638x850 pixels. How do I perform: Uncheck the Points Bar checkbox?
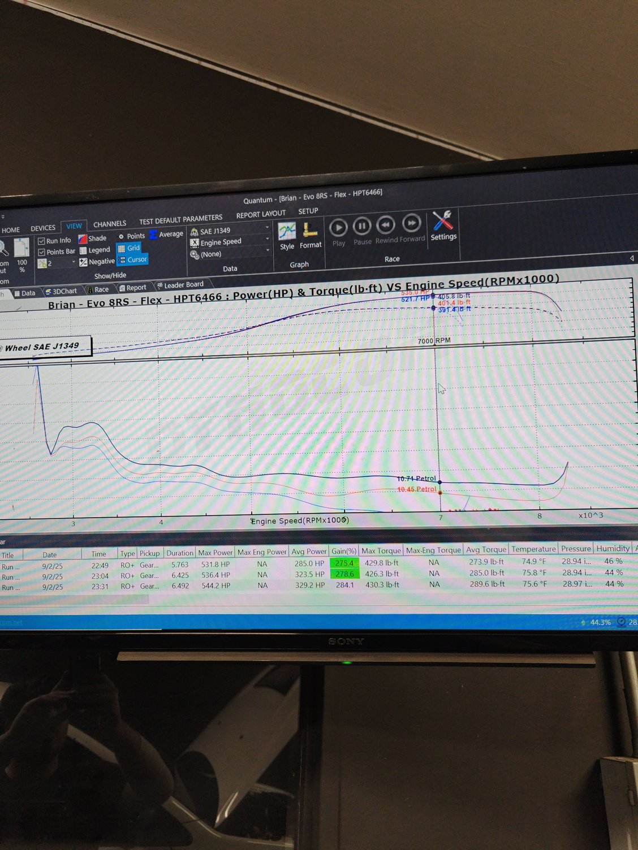click(41, 252)
